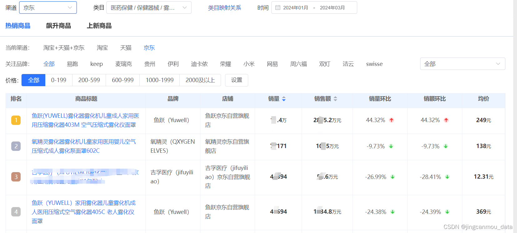Filter by brand keep

point(97,64)
